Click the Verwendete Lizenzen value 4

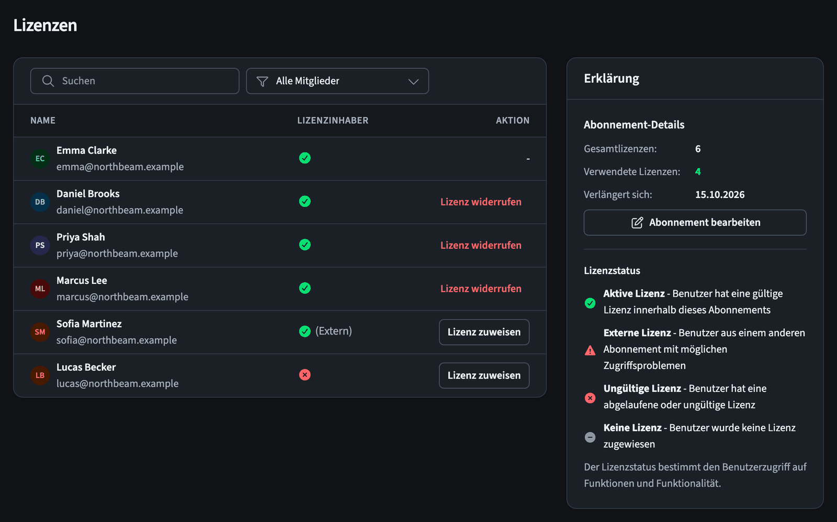pyautogui.click(x=698, y=172)
